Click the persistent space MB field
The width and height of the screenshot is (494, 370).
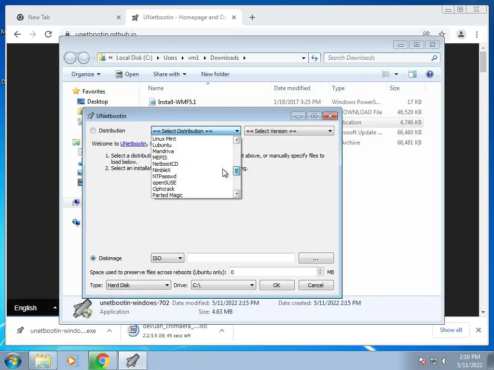pos(273,272)
